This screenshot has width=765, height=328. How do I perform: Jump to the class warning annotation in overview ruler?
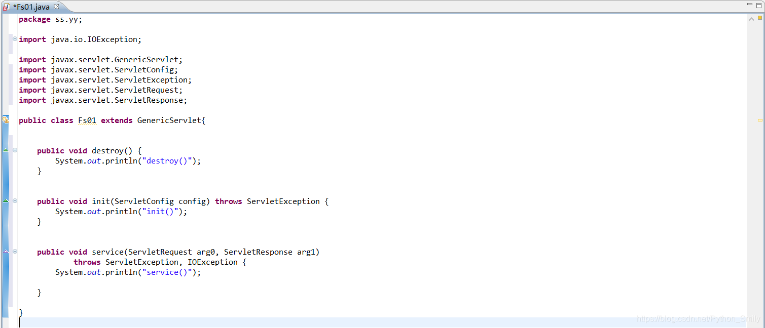(x=760, y=120)
